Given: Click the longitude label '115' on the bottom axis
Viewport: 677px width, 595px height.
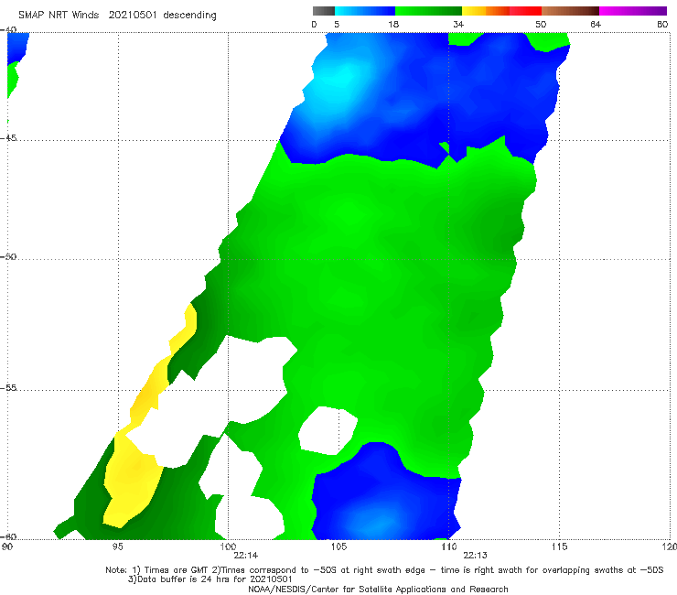Looking at the screenshot, I should coord(559,546).
